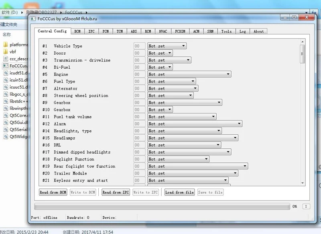
Task: Click the Read from BCM button
Action: [53, 192]
